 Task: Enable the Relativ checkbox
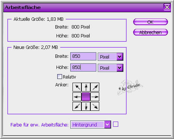59,77
